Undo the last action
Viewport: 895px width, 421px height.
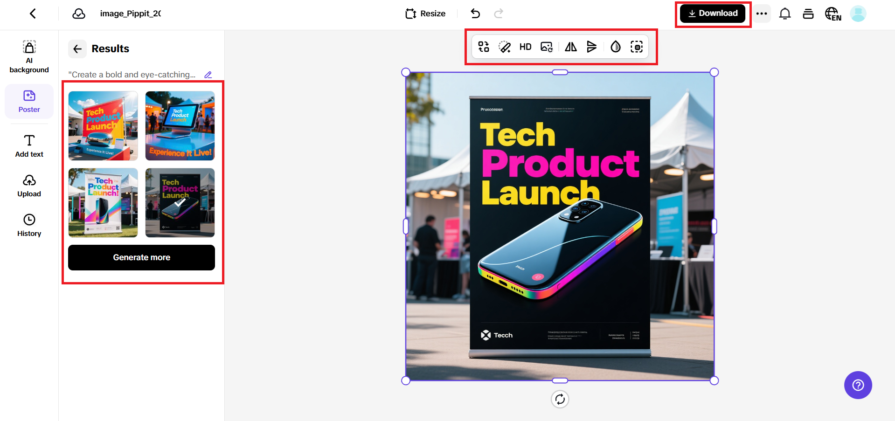475,14
